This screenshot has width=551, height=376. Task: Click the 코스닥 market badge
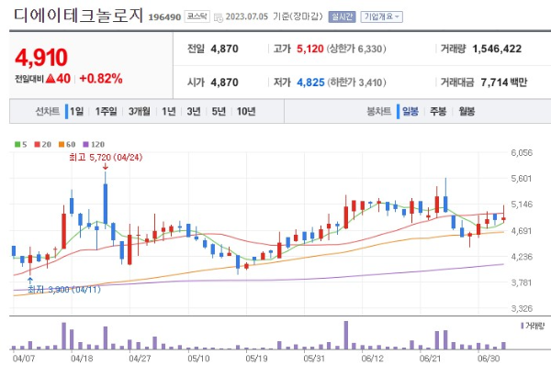pyautogui.click(x=197, y=17)
